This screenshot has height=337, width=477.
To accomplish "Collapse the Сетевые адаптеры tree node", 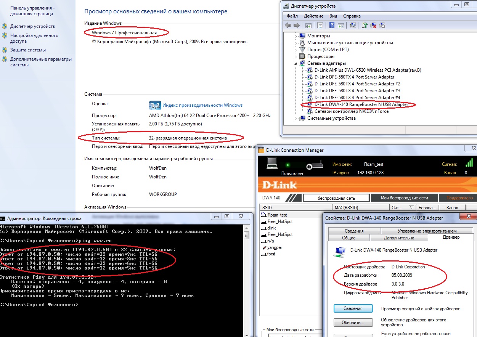I will (296, 63).
